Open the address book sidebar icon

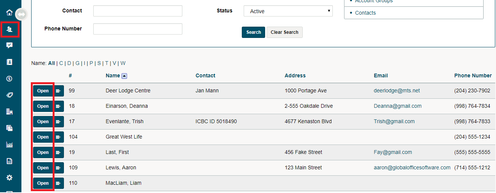10,62
